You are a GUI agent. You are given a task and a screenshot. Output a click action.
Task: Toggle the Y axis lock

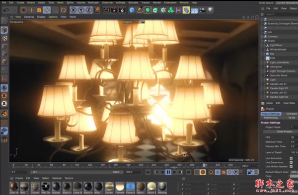(81, 10)
